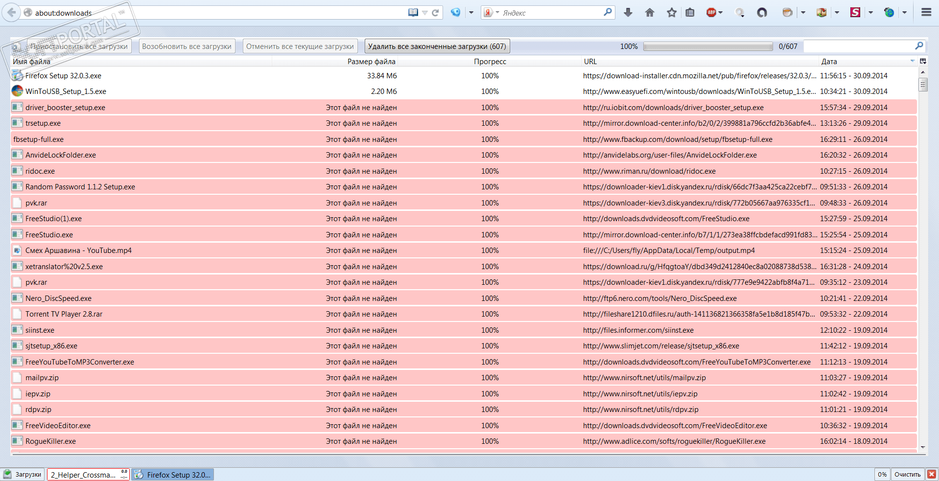Select the AnvideLockFolder.exe download row

tap(464, 155)
